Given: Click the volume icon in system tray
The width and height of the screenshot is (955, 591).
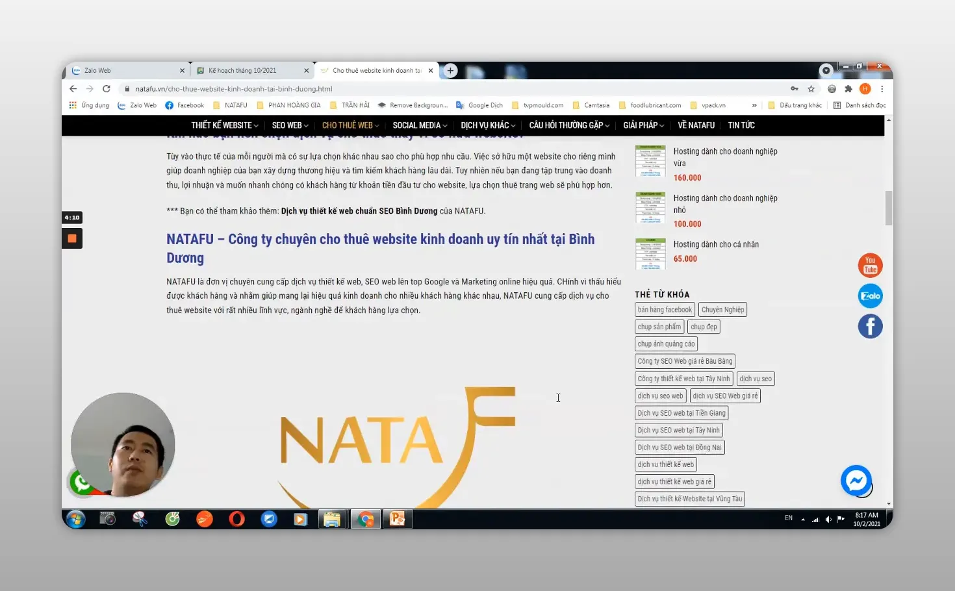Looking at the screenshot, I should (828, 519).
